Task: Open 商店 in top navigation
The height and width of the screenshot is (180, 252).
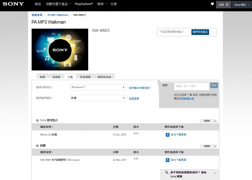Action: [38, 4]
